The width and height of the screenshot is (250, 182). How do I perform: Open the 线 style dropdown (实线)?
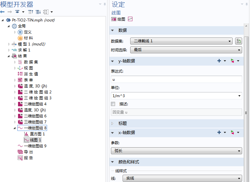(182, 178)
